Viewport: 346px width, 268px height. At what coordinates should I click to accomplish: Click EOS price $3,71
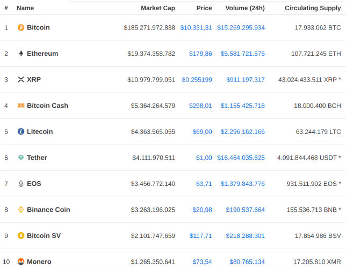(x=204, y=184)
